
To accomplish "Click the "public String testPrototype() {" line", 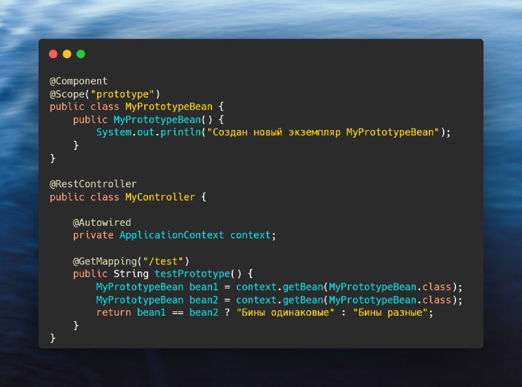I will (x=163, y=273).
